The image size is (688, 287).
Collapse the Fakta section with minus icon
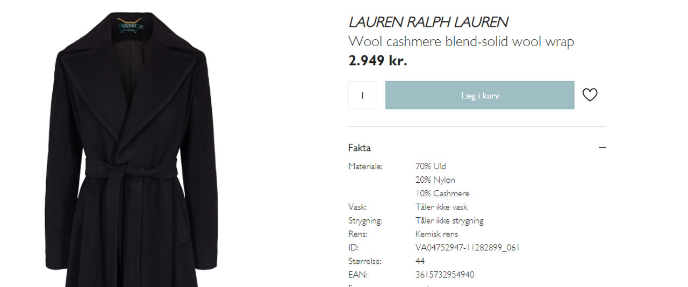point(602,147)
